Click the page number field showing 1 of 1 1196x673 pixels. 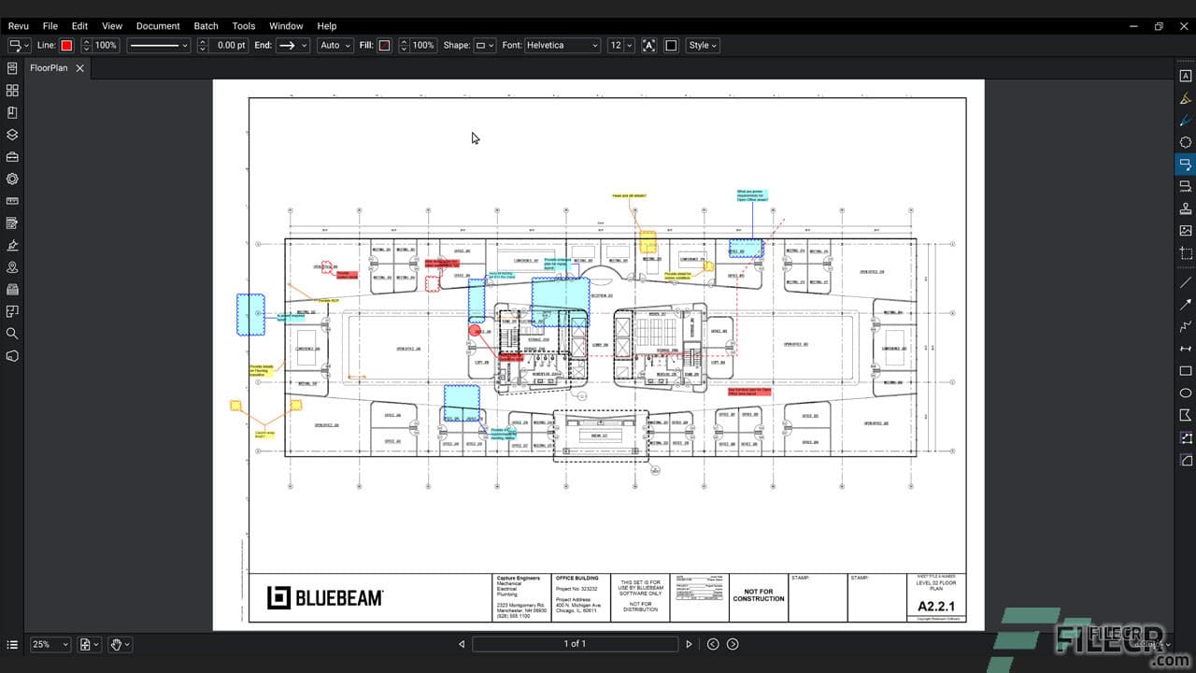point(575,643)
